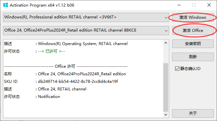
Task: Open the Windows Professional edition combo box
Action: point(86,17)
